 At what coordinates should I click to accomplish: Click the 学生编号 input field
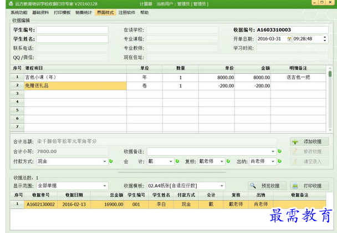click(x=72, y=30)
